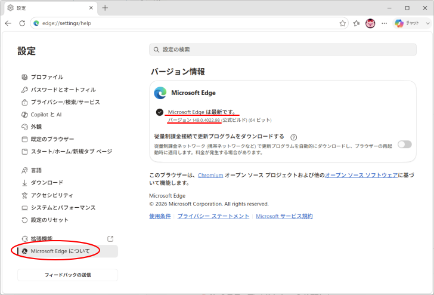
Task: Click フィードバックの送信 button
Action: click(67, 275)
